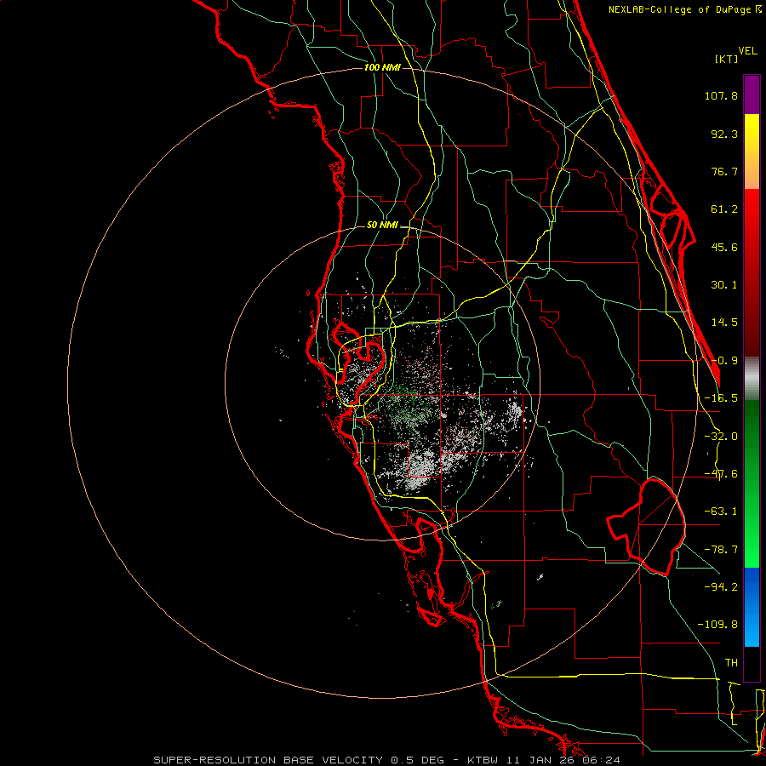Select the 45.6 scale value
This screenshot has width=766, height=766.
click(x=724, y=247)
